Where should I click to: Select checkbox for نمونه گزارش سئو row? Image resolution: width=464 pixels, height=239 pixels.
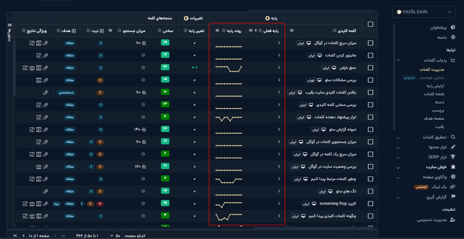click(370, 130)
